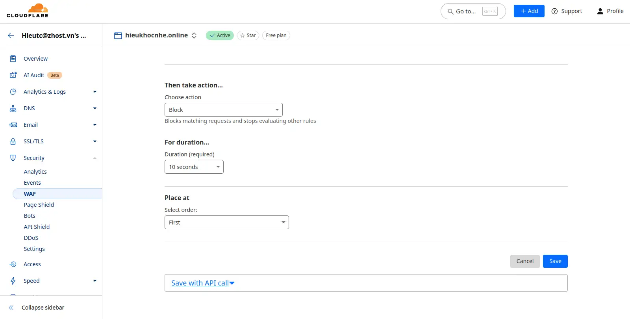Star the hieukhocnhe.online domain
Viewport: 630px width, 319px height.
[x=248, y=35]
